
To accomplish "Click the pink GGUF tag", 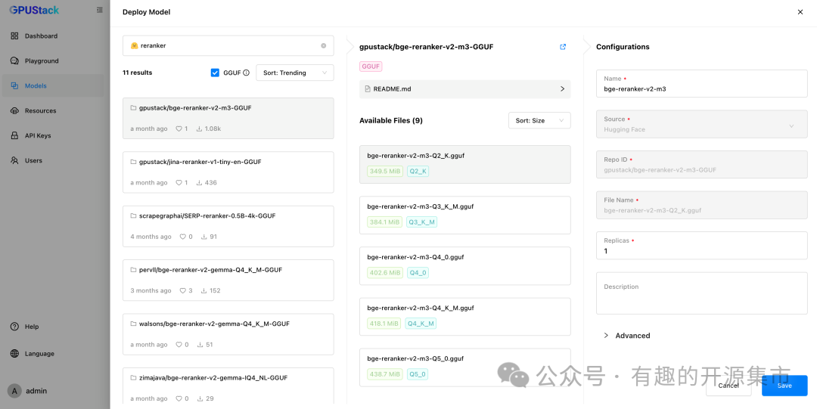I will pyautogui.click(x=371, y=67).
